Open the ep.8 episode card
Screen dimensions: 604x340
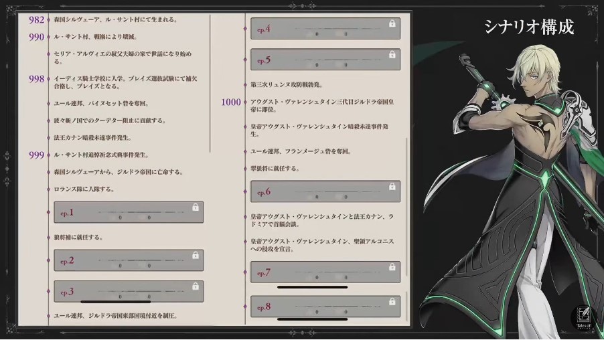click(x=325, y=307)
